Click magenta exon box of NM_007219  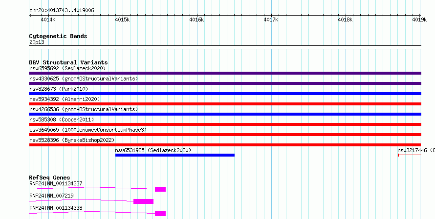point(143,201)
